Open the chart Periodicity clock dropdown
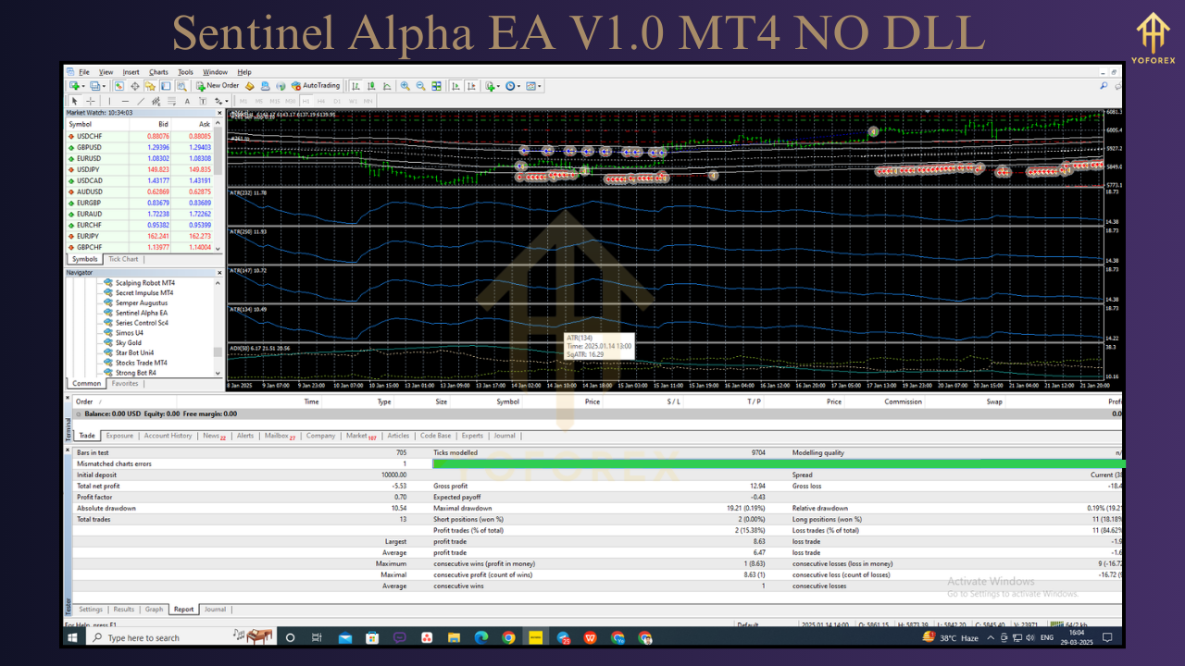Screen dimensions: 1185x666 512,86
